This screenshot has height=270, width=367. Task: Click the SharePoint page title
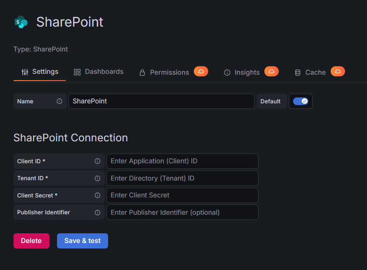point(70,22)
